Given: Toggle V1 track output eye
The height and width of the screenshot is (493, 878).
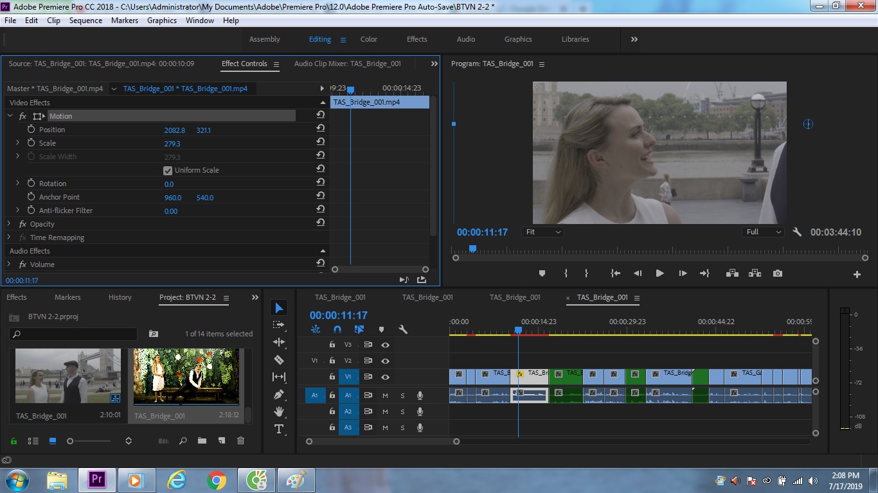Looking at the screenshot, I should (385, 377).
